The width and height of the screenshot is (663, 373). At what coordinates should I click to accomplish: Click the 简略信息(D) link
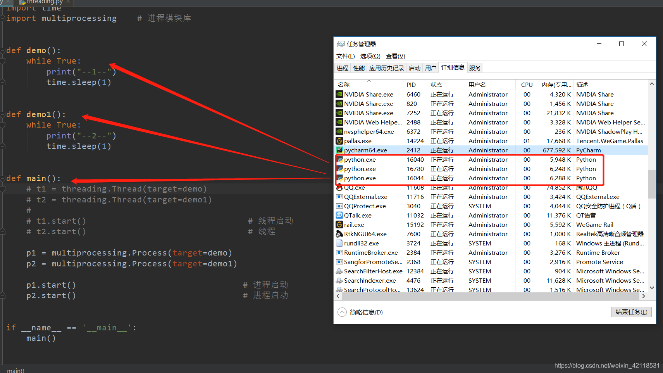pyautogui.click(x=366, y=312)
